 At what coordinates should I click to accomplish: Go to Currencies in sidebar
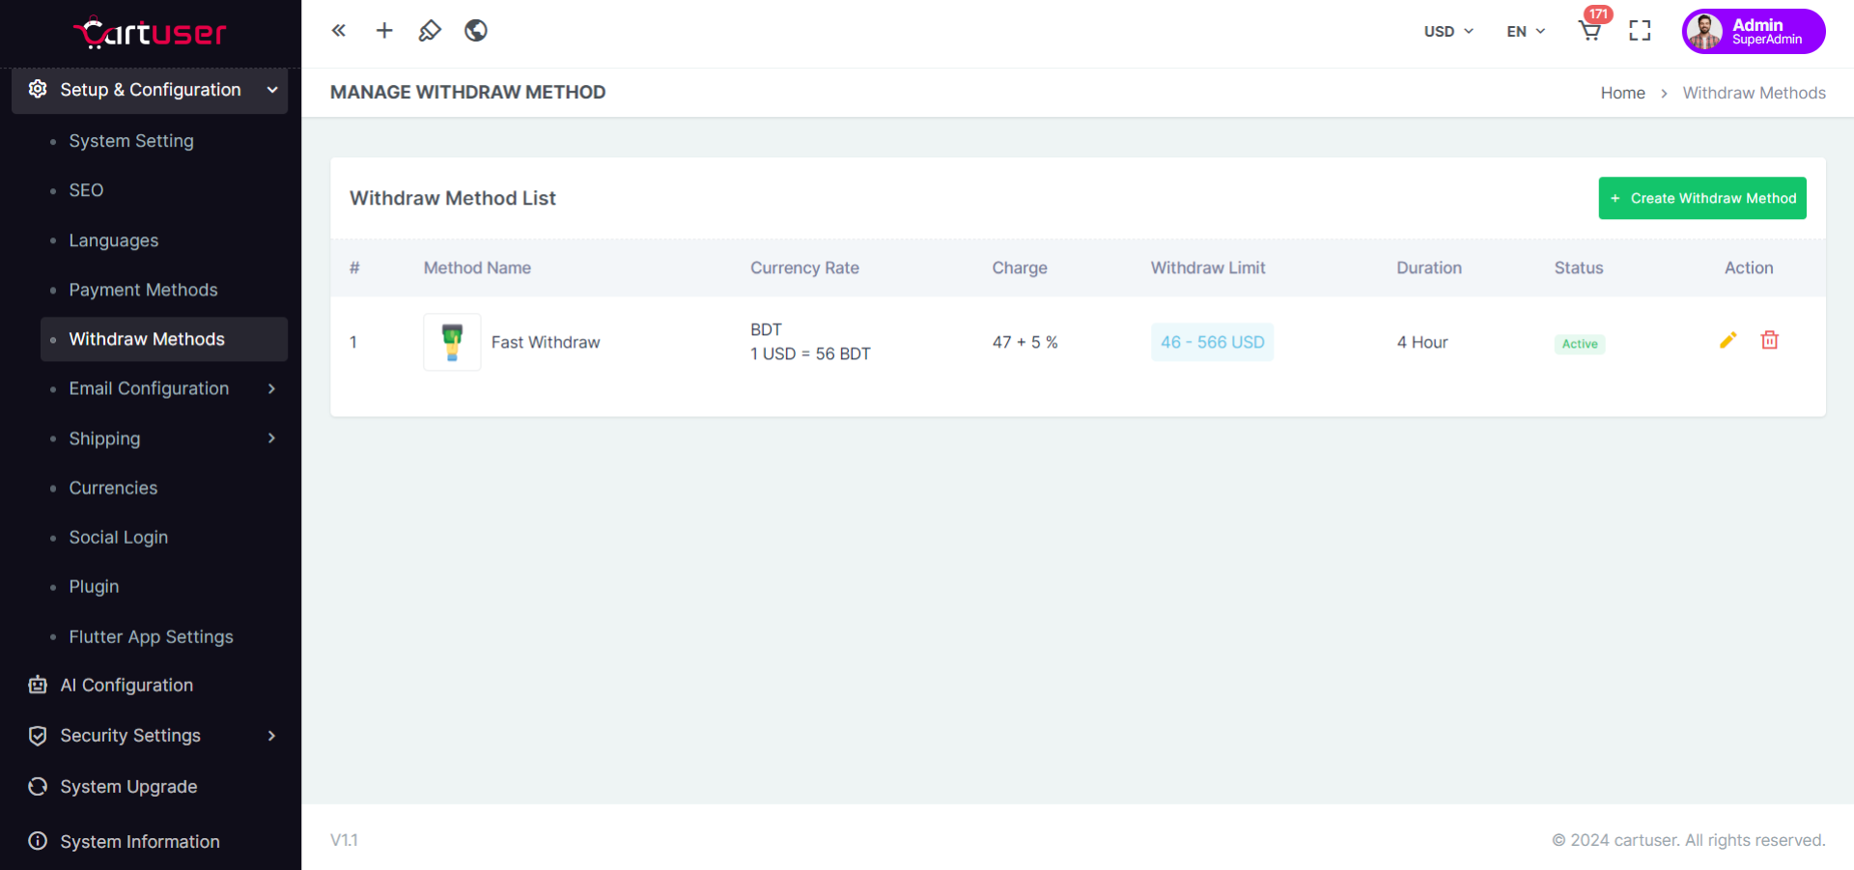click(113, 488)
